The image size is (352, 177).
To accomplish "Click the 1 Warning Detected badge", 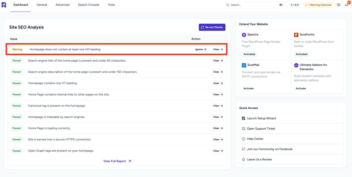I will 318,5.
